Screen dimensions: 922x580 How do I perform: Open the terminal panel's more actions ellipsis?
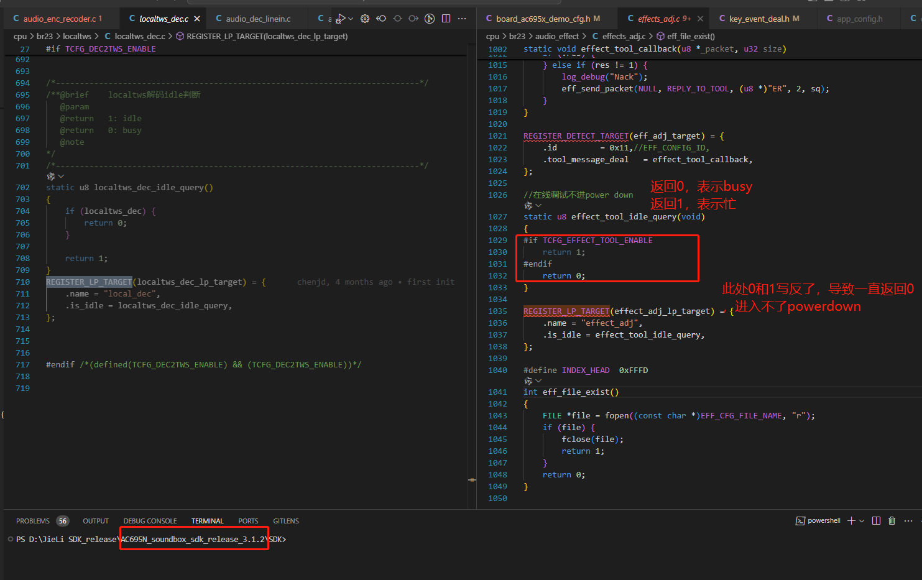point(908,521)
